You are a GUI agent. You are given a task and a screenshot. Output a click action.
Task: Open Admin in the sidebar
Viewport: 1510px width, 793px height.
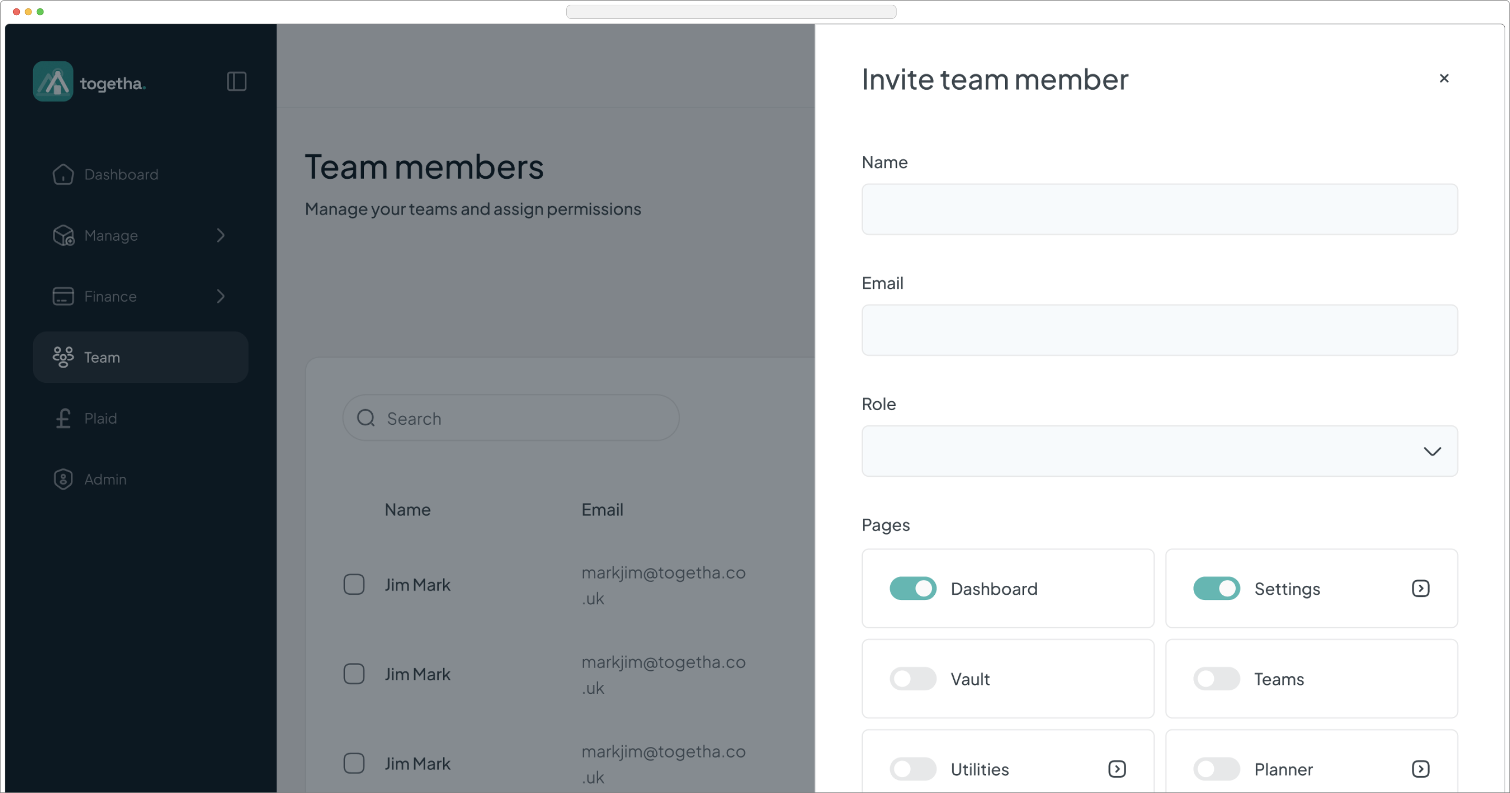[x=141, y=479]
